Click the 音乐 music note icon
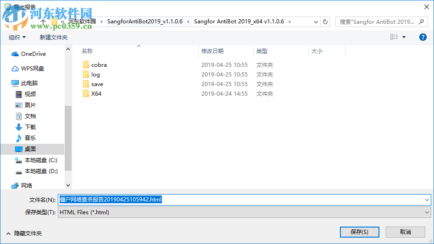 (x=18, y=138)
